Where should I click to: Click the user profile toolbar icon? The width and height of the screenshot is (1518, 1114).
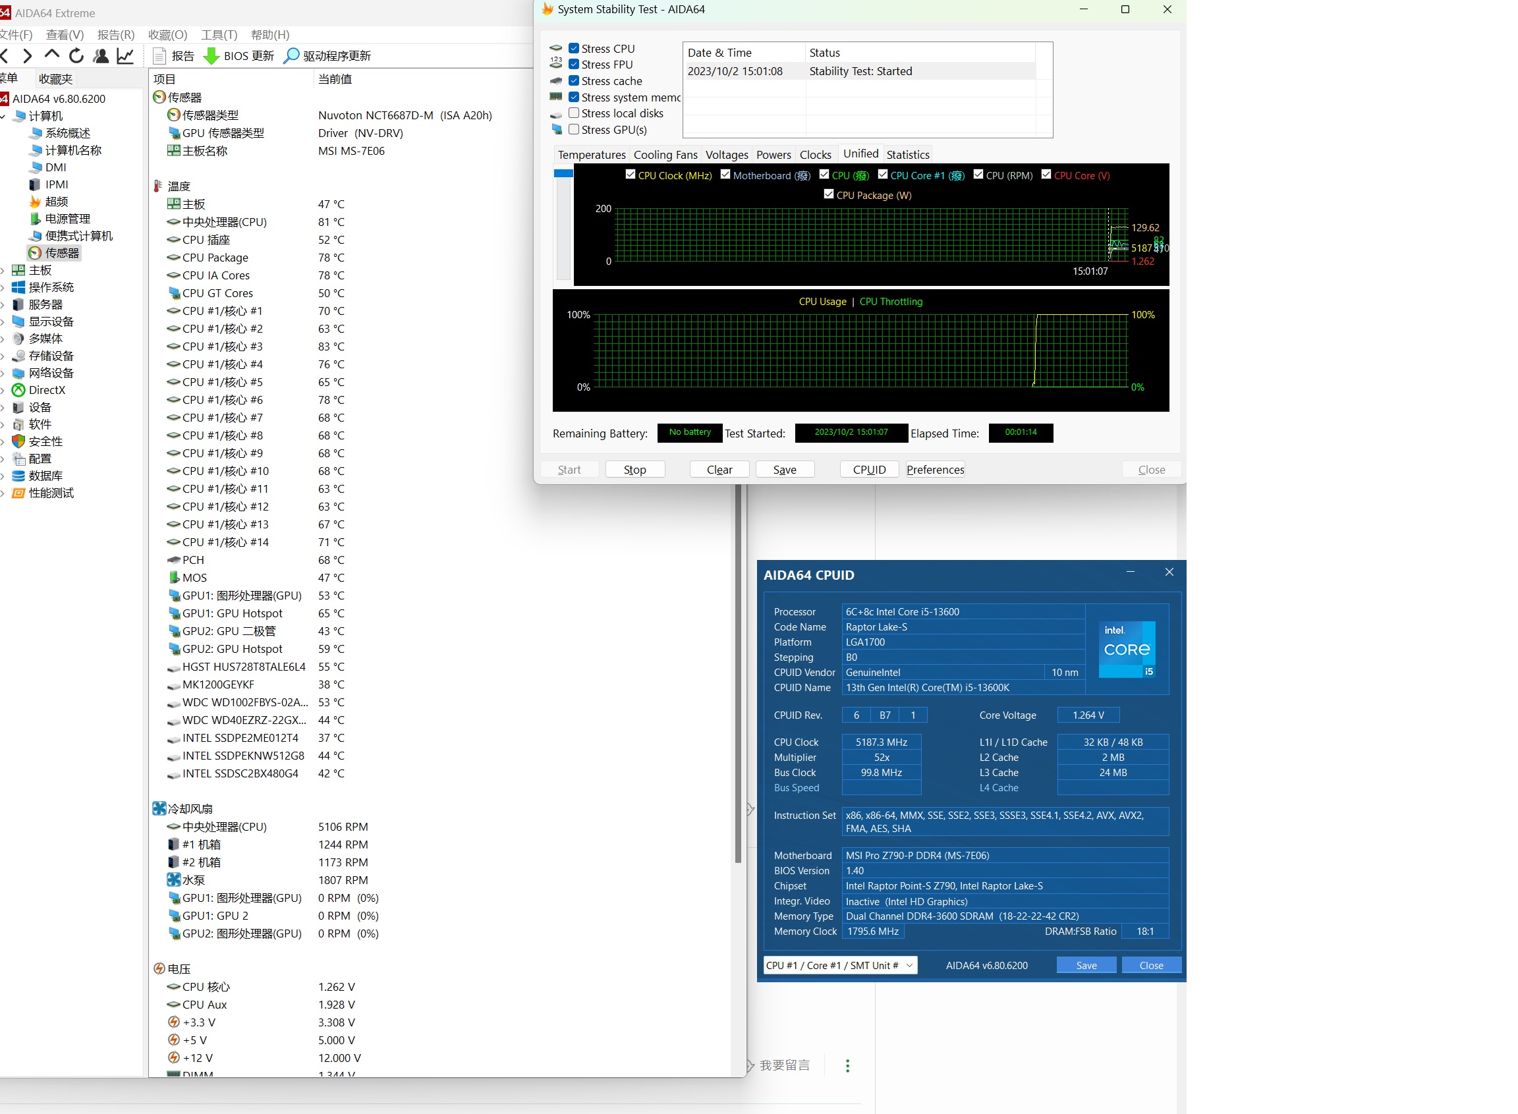[101, 56]
